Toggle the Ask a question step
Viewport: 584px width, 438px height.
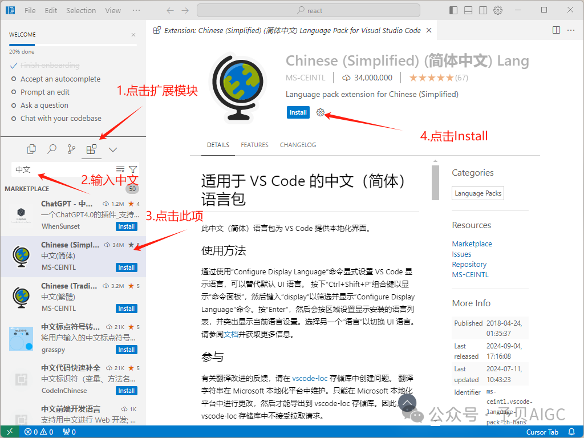pyautogui.click(x=40, y=105)
